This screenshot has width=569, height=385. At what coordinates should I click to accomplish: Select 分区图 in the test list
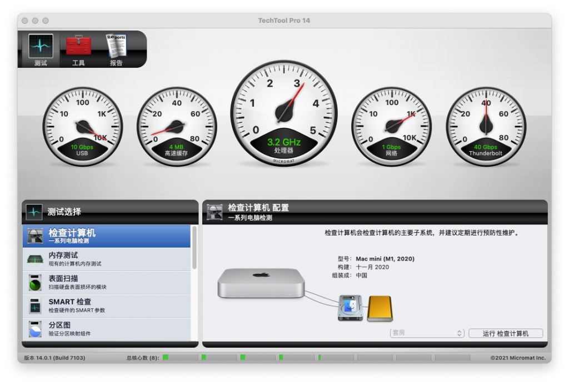pos(107,329)
